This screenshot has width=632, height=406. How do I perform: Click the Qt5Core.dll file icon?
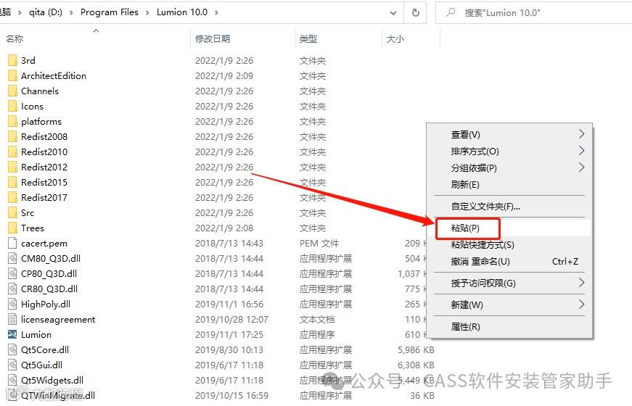point(12,350)
